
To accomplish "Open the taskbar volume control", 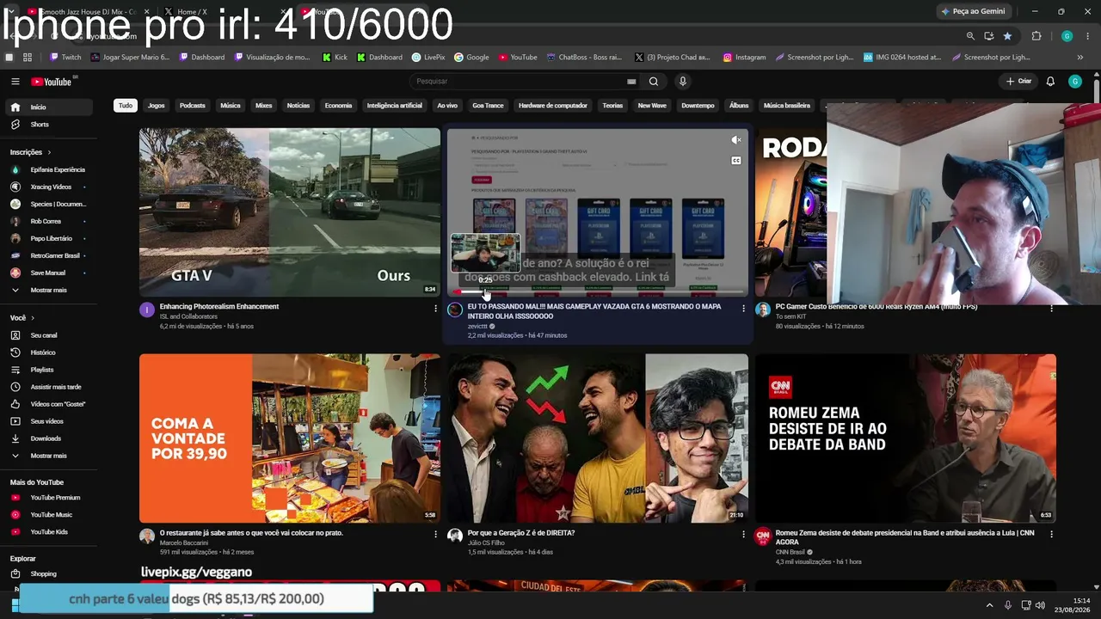I will (1040, 605).
